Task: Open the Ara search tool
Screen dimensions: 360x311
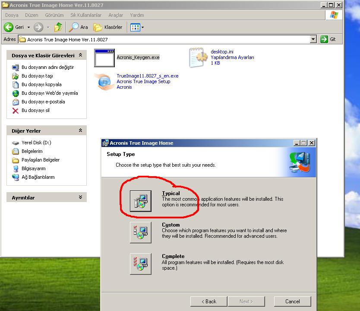Action: pos(78,27)
